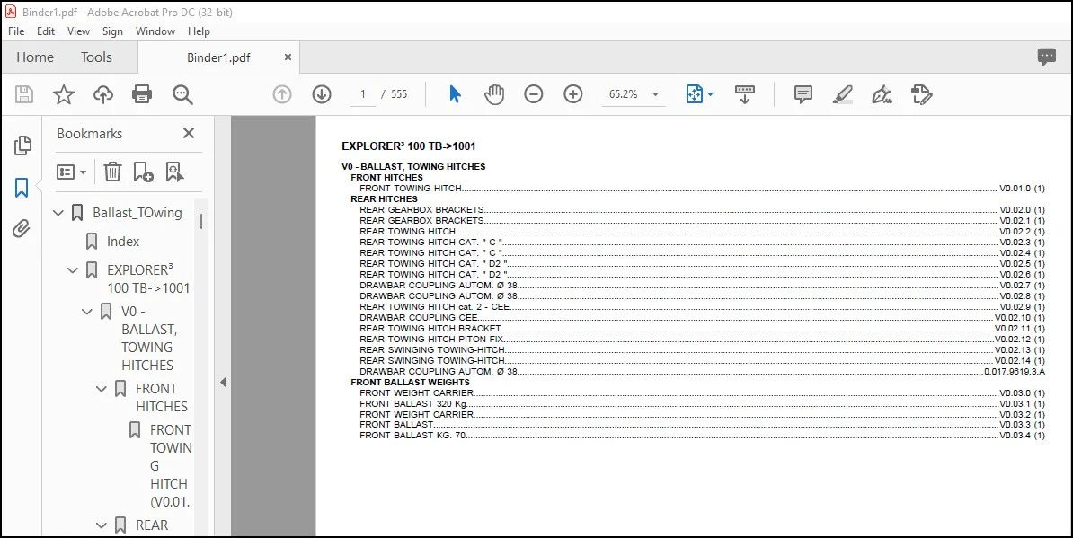Open fit page options dropdown arrow
This screenshot has width=1073, height=538.
(x=710, y=94)
